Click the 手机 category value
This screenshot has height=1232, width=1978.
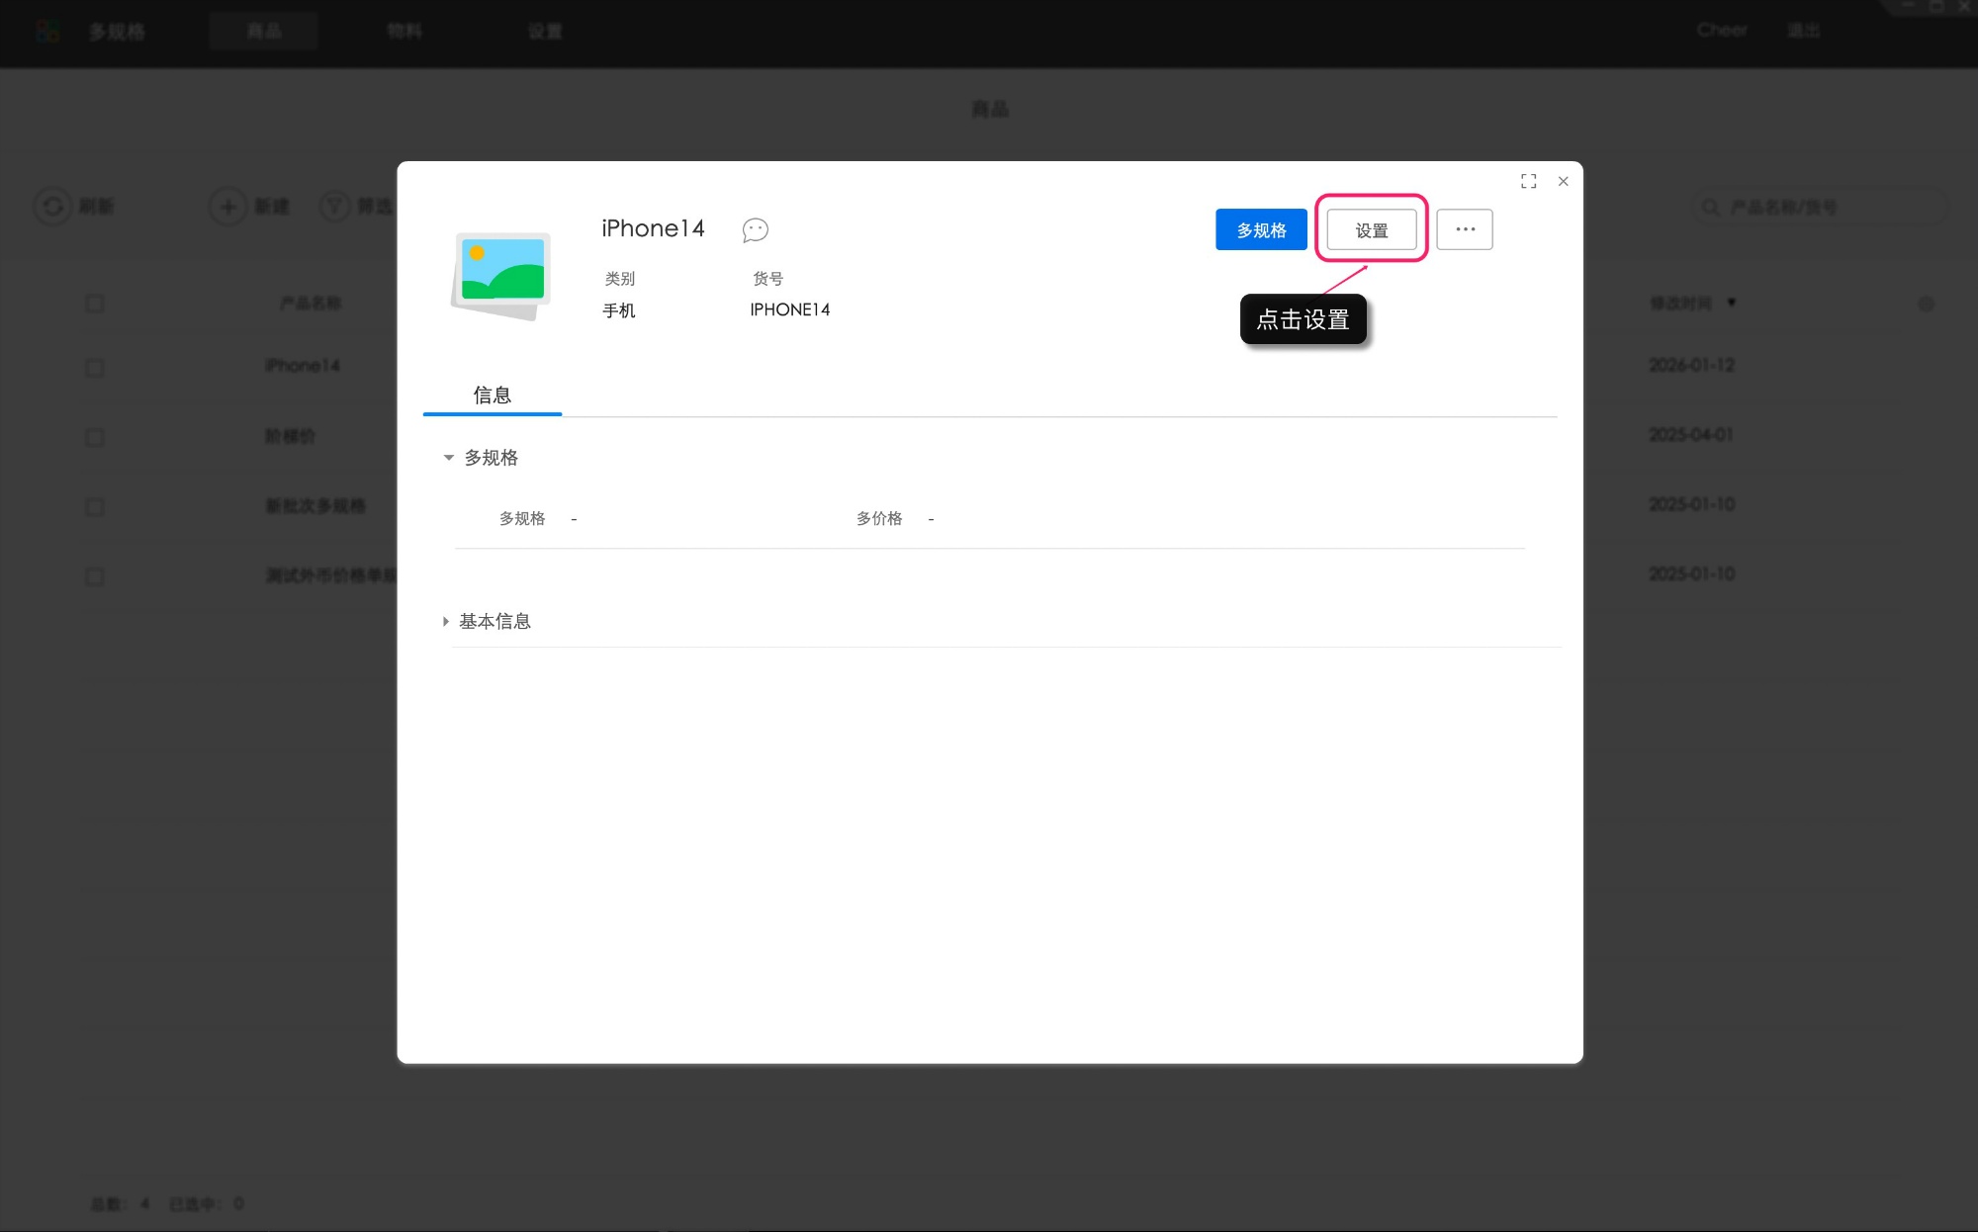click(x=619, y=310)
